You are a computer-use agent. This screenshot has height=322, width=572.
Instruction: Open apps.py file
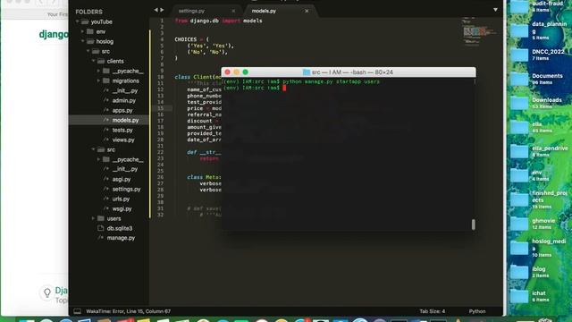pos(122,110)
